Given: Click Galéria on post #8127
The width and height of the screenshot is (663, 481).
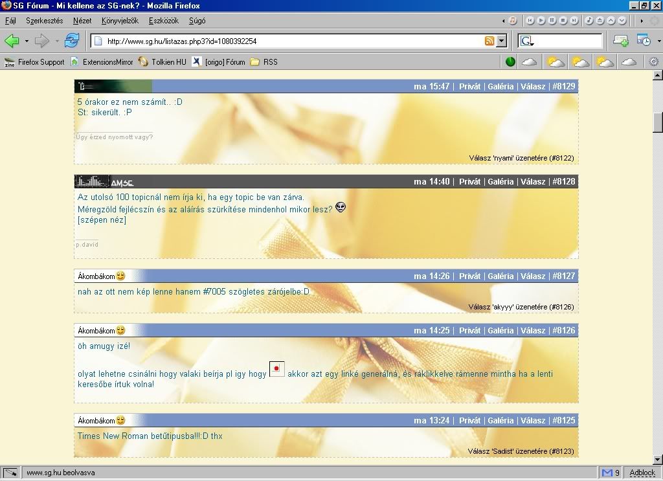Looking at the screenshot, I should pyautogui.click(x=500, y=276).
